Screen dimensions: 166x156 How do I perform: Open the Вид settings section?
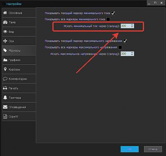19,32
